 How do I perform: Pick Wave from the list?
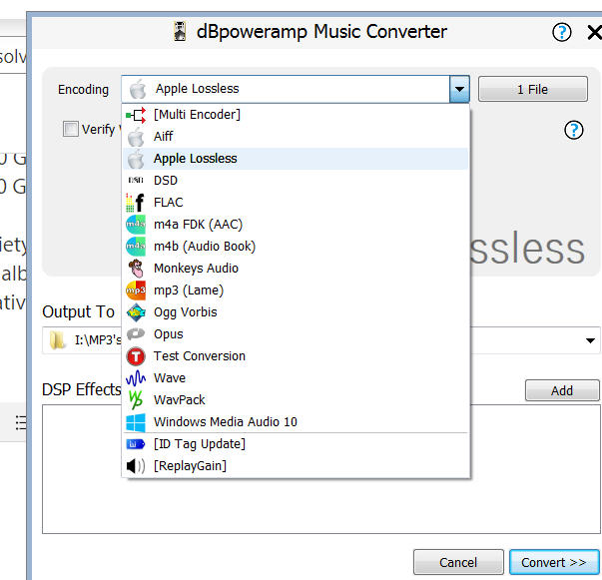[x=297, y=378]
